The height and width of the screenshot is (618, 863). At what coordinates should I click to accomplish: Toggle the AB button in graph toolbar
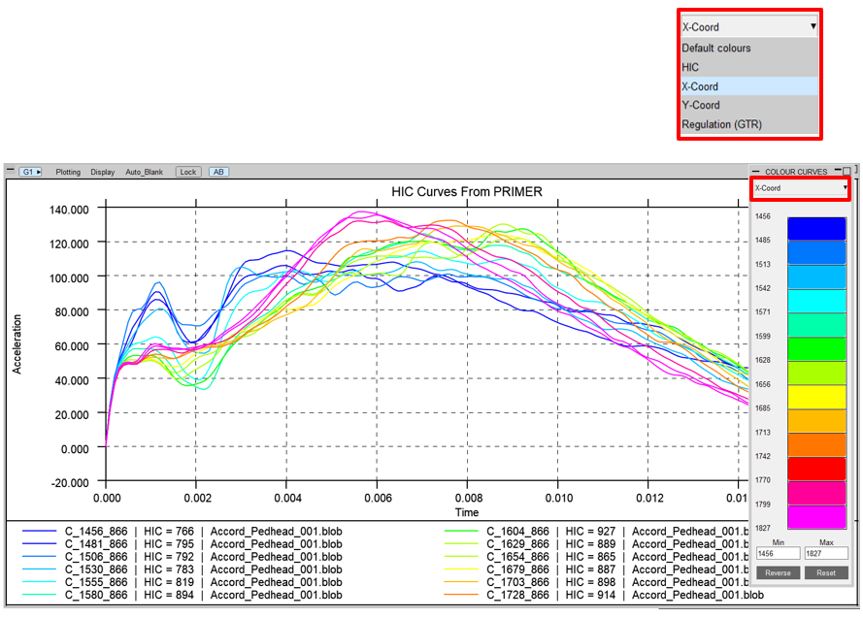tap(218, 172)
